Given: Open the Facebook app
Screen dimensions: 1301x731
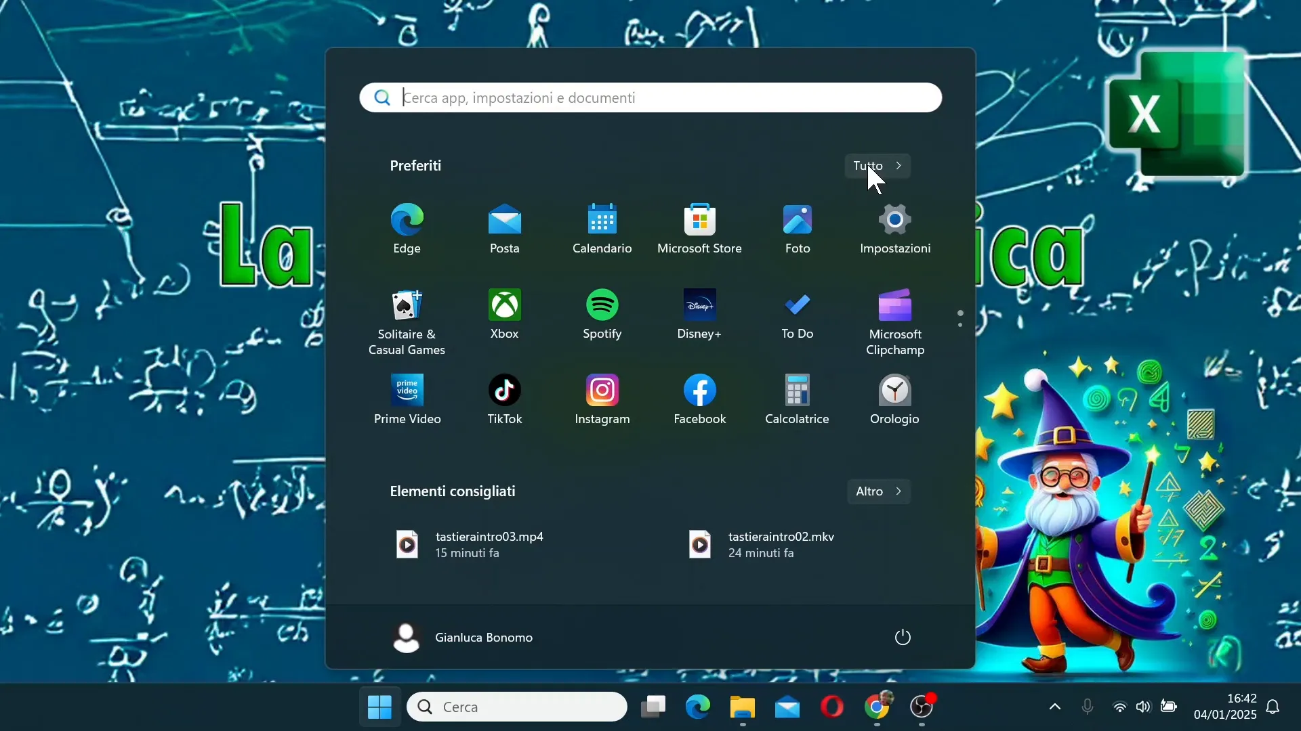Looking at the screenshot, I should point(700,399).
